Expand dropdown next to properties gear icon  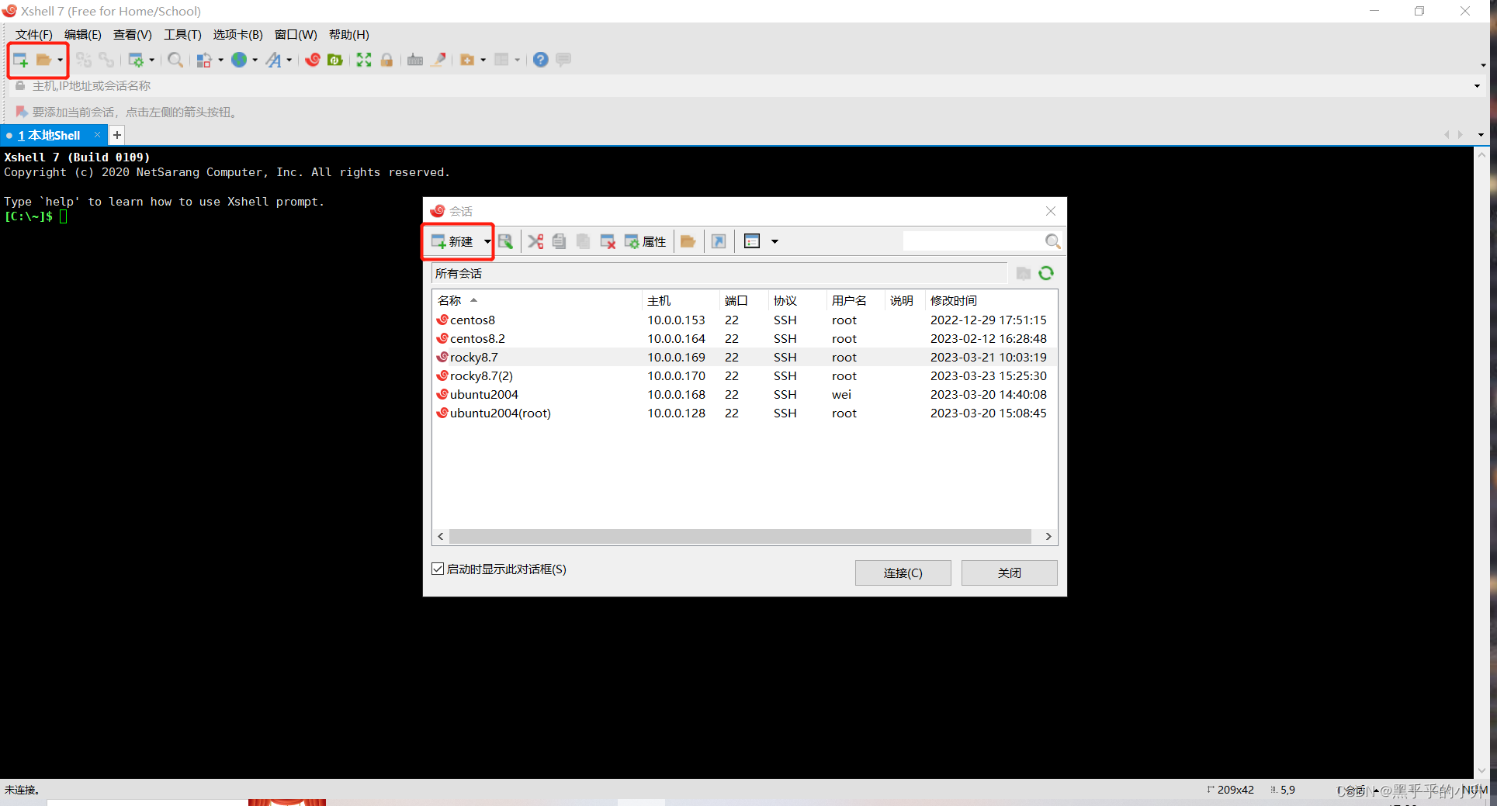151,60
